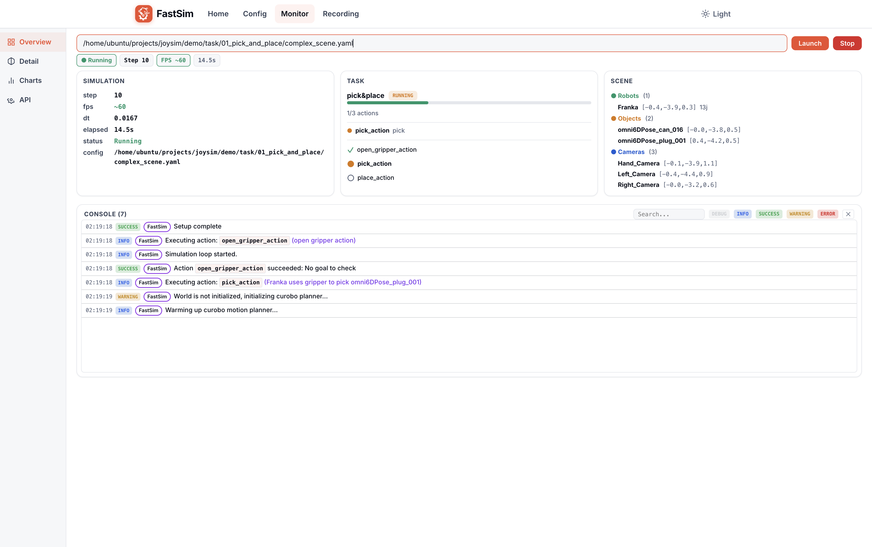Click the Stop button
The height and width of the screenshot is (547, 872).
[847, 43]
